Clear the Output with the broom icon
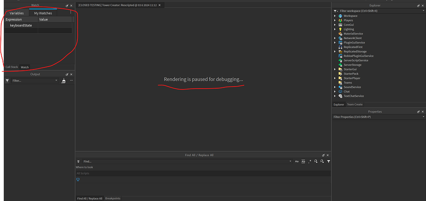Image resolution: width=426 pixels, height=201 pixels. pos(63,81)
